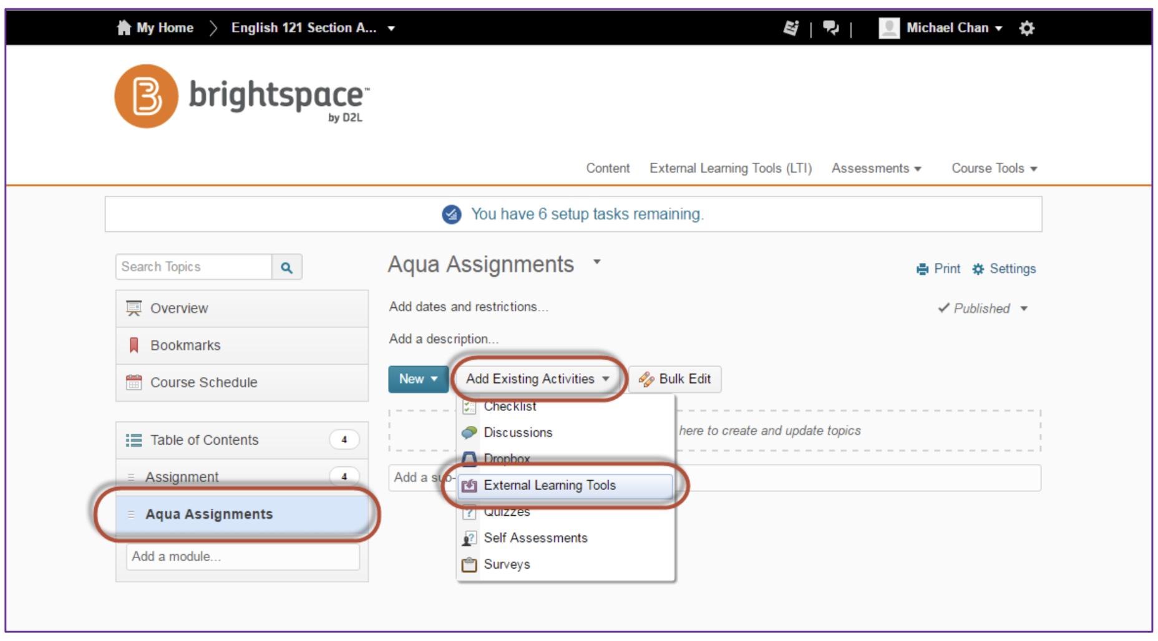
Task: Click the Print printer icon
Action: (x=922, y=269)
